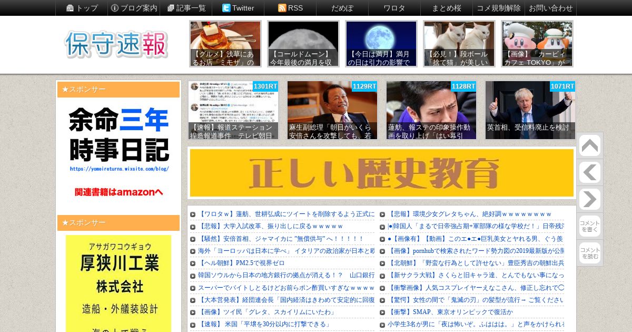
Task: Click the 余命三年時事日記 sponsor ad
Action: [118, 152]
